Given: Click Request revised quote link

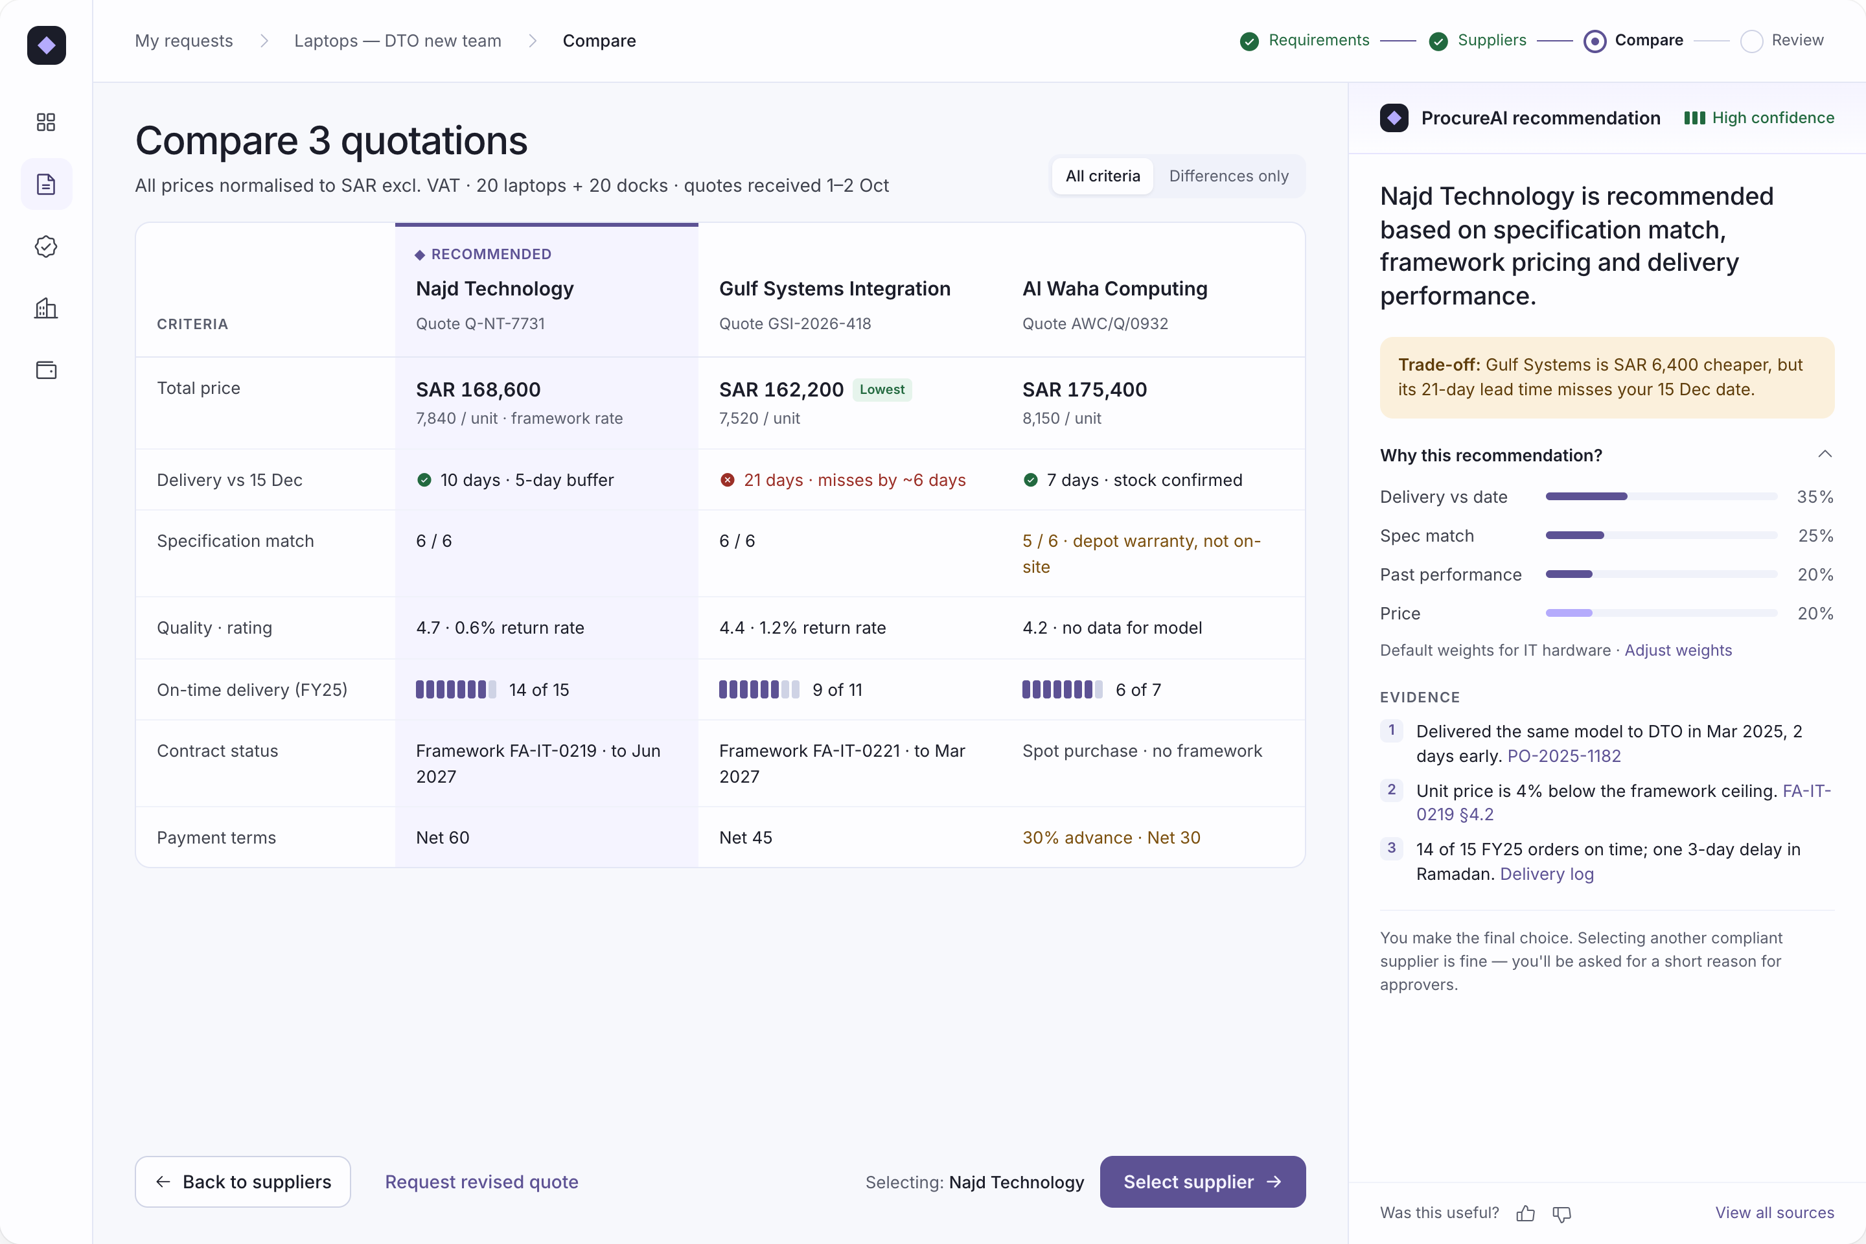Looking at the screenshot, I should 481,1181.
